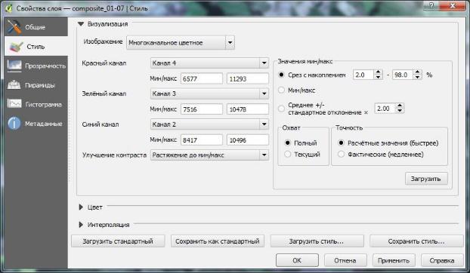This screenshot has height=273, width=470.
Task: Click the Загрузить стиль... button
Action: [x=317, y=241]
